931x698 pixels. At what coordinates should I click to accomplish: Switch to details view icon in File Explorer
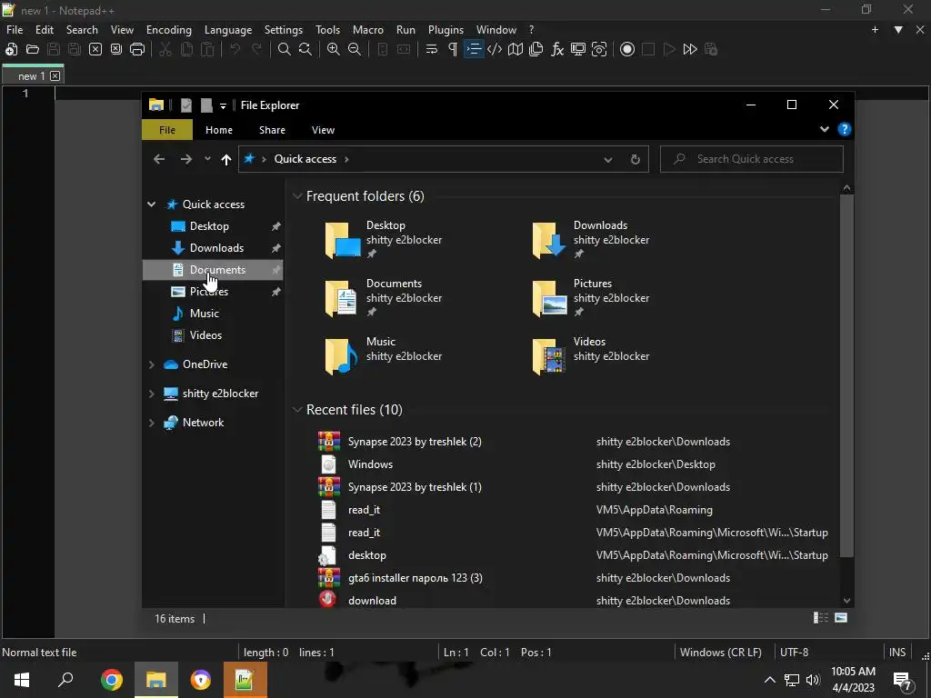(821, 618)
